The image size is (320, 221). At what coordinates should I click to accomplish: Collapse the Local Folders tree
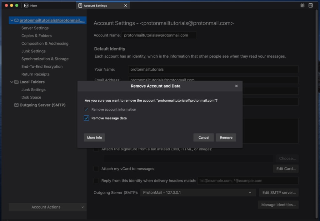pyautogui.click(x=12, y=82)
